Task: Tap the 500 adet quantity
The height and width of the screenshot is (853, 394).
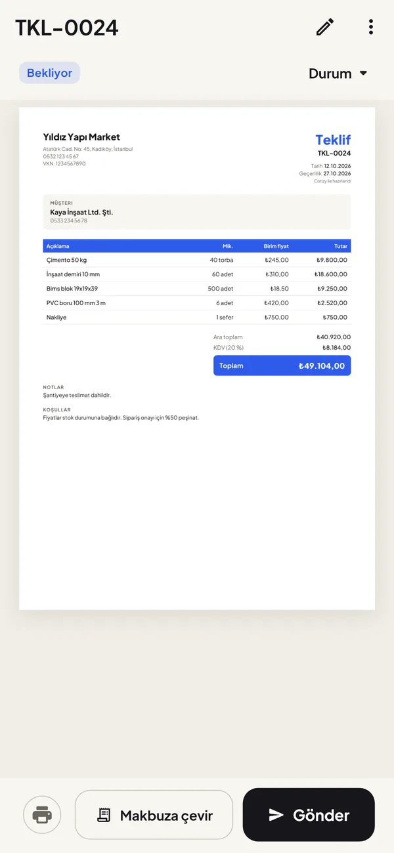Action: click(221, 289)
